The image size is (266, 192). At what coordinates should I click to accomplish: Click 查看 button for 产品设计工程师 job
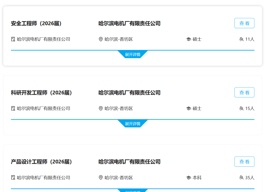pos(244,162)
